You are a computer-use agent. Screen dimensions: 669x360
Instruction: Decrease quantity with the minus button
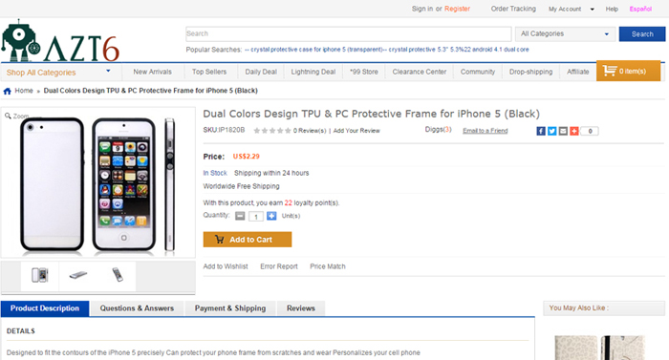tap(240, 216)
